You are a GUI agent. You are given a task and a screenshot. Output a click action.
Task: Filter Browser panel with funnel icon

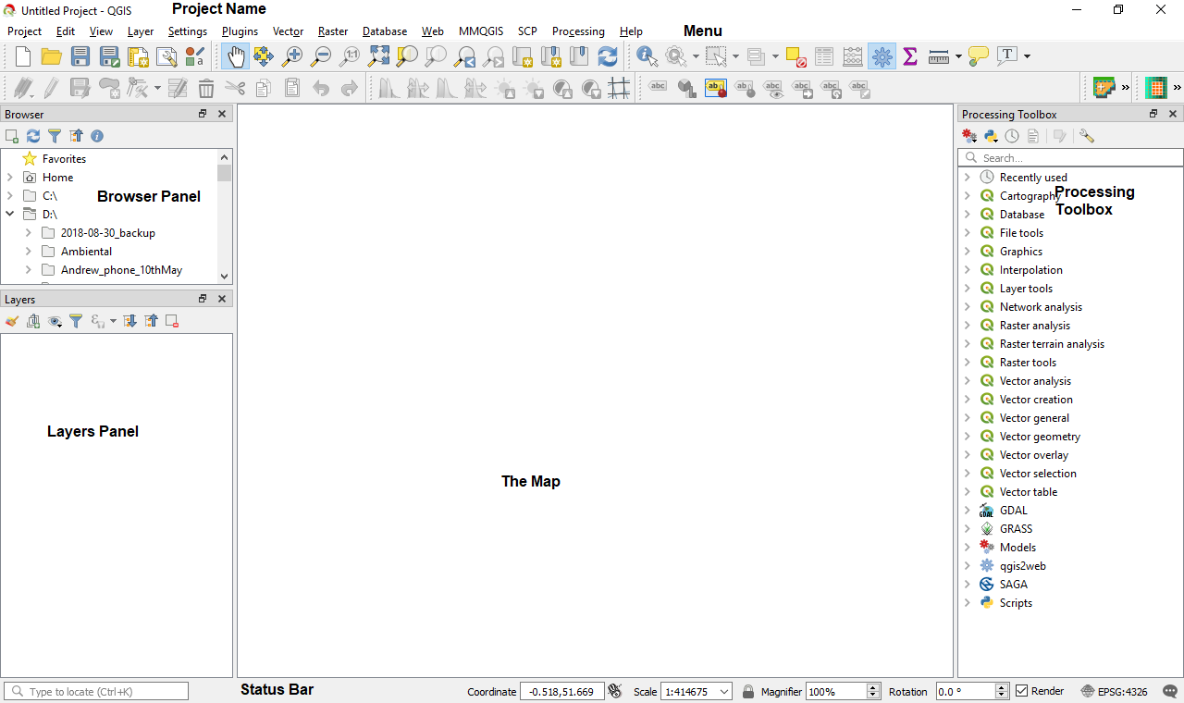55,136
